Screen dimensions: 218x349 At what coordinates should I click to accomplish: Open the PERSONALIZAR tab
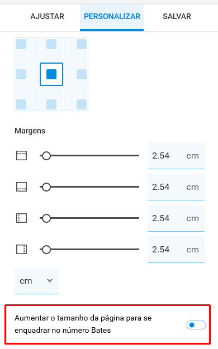point(112,16)
